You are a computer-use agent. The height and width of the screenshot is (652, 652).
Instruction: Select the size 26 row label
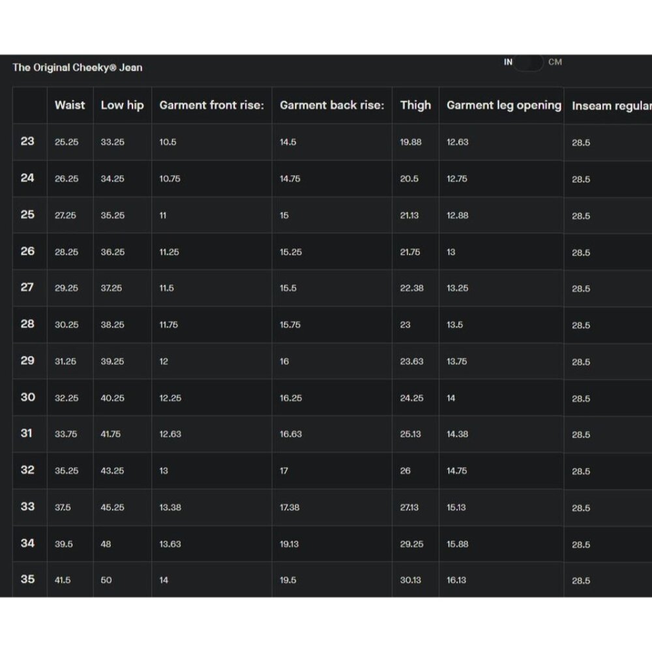[27, 251]
